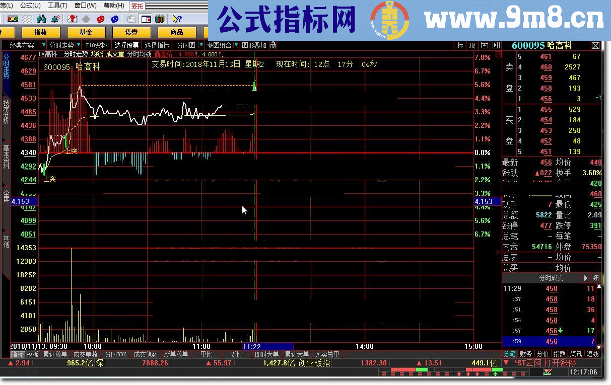Select the 分价 tab in quote panel

tap(542, 354)
